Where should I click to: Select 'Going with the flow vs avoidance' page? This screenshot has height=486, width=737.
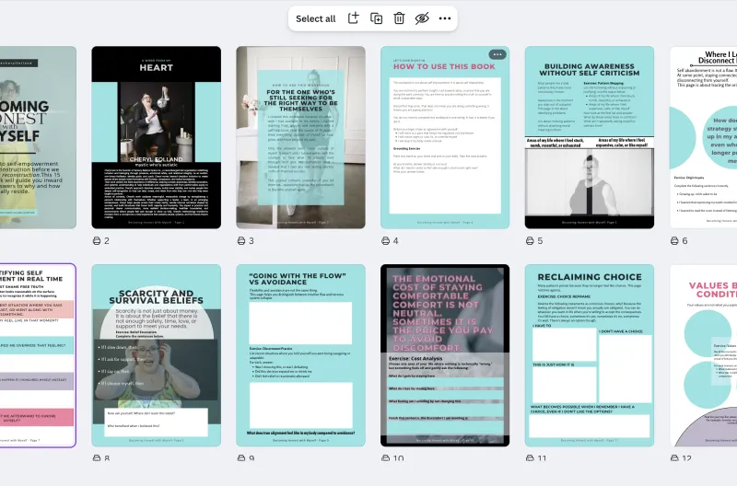pyautogui.click(x=300, y=355)
